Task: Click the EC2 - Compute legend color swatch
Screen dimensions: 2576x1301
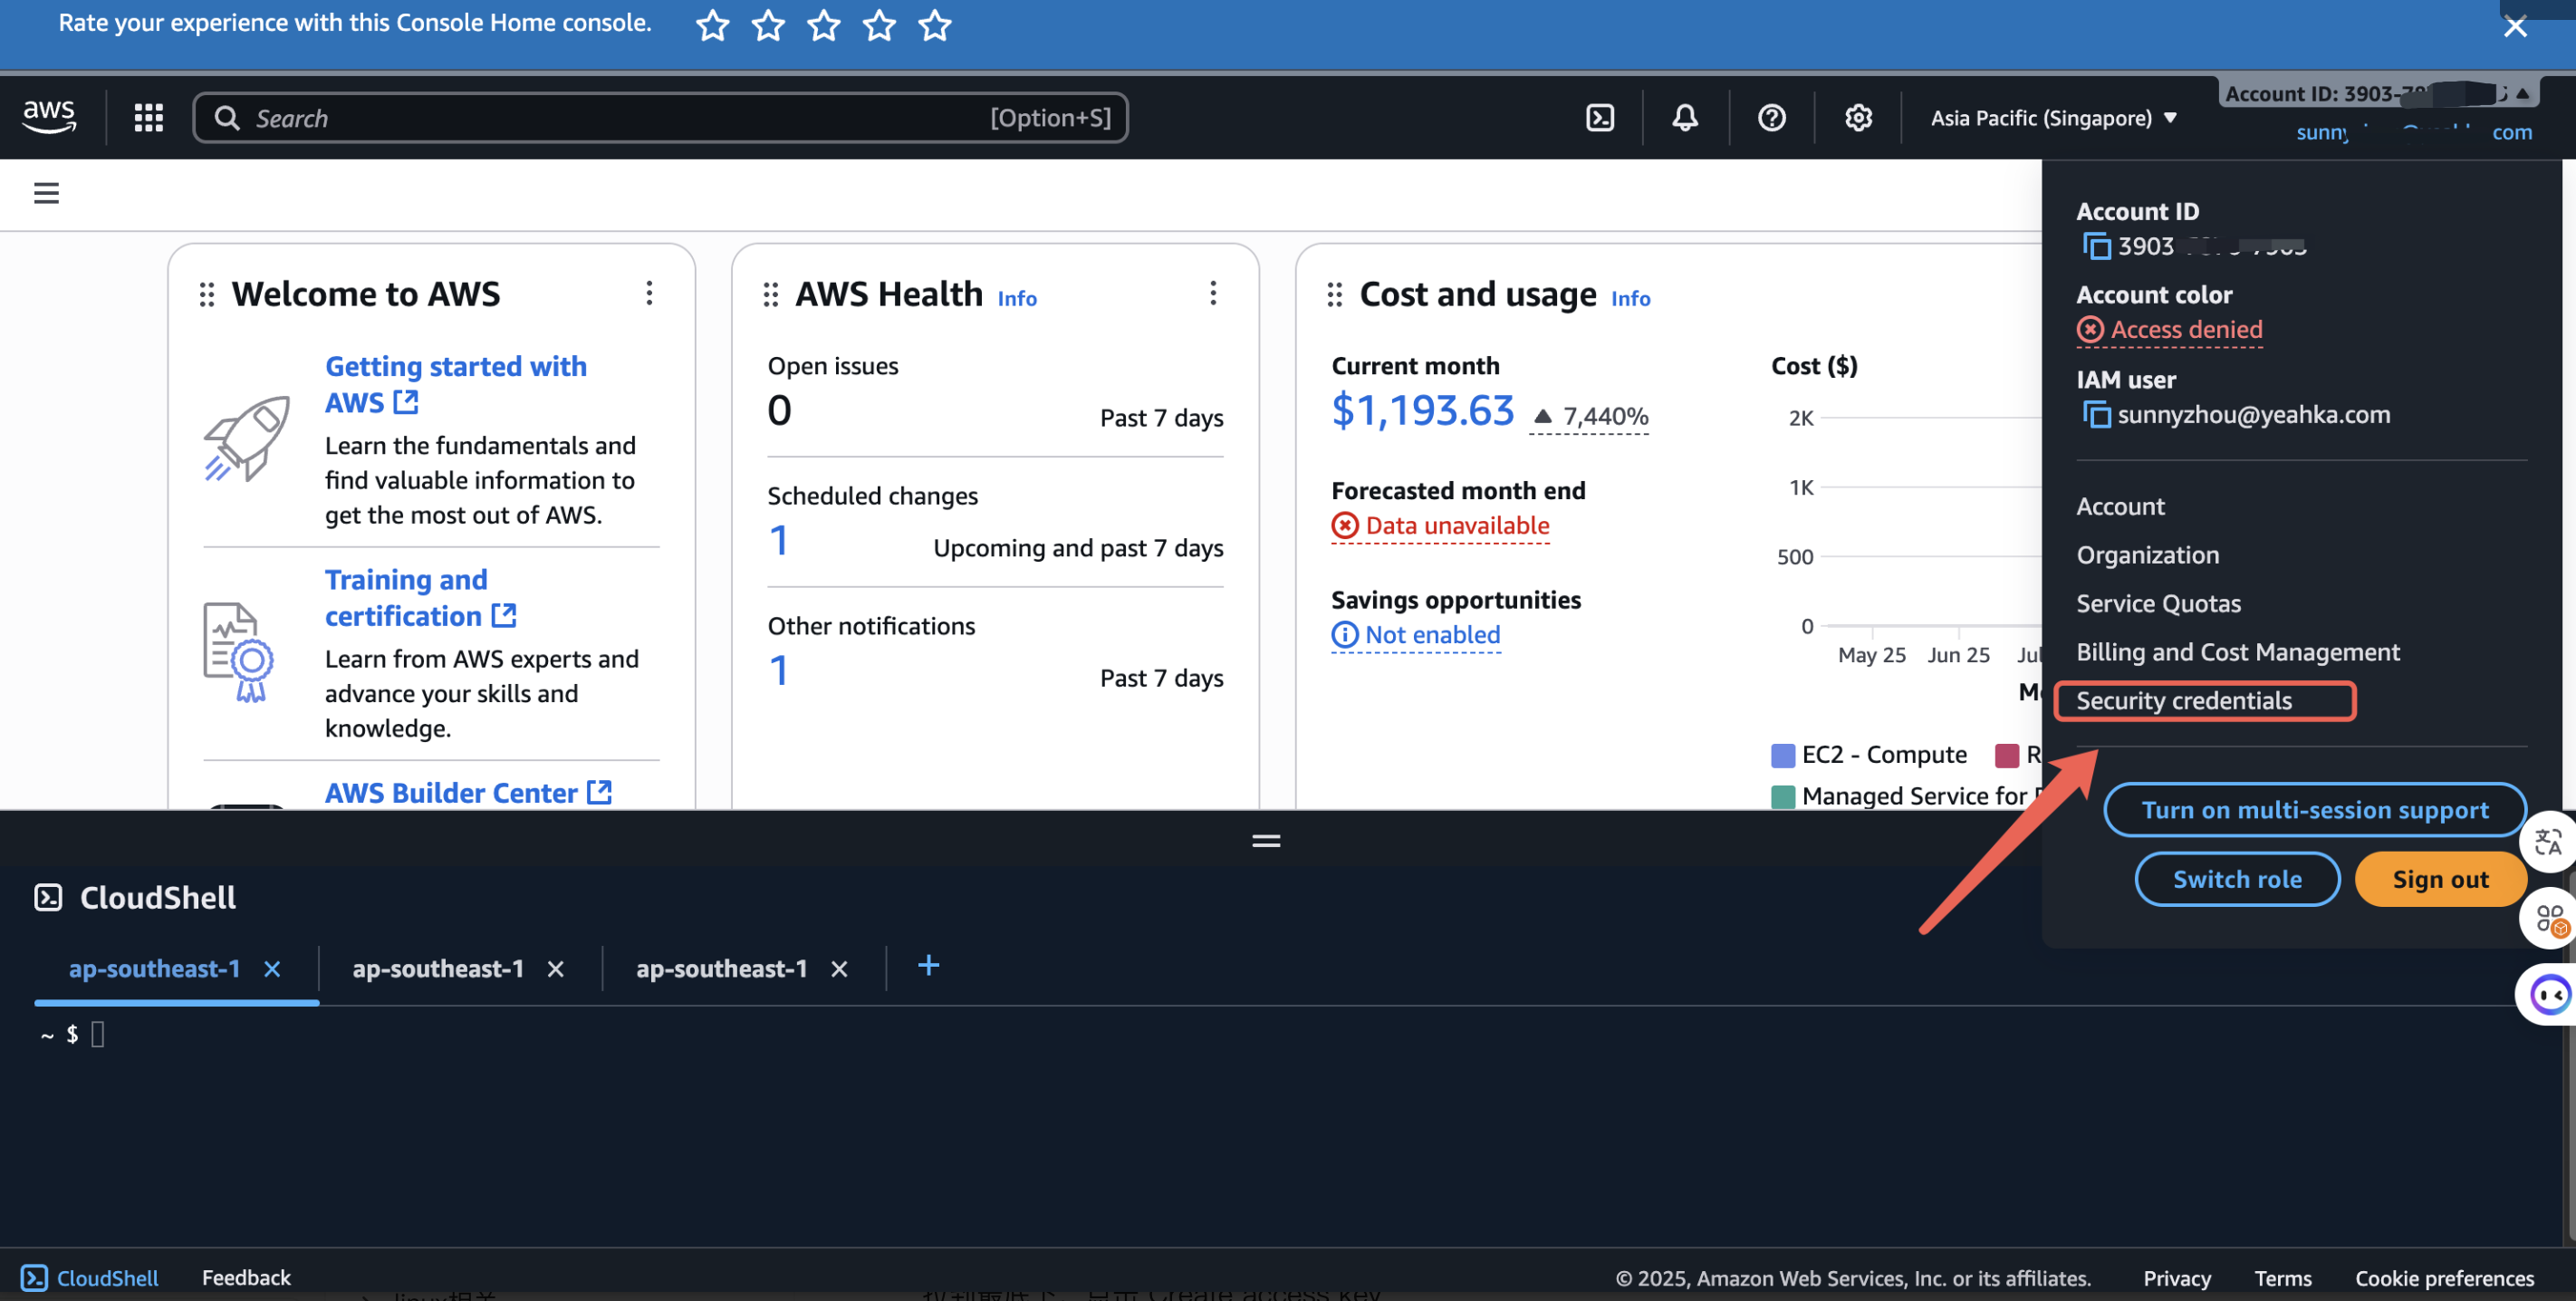Action: pos(1782,755)
